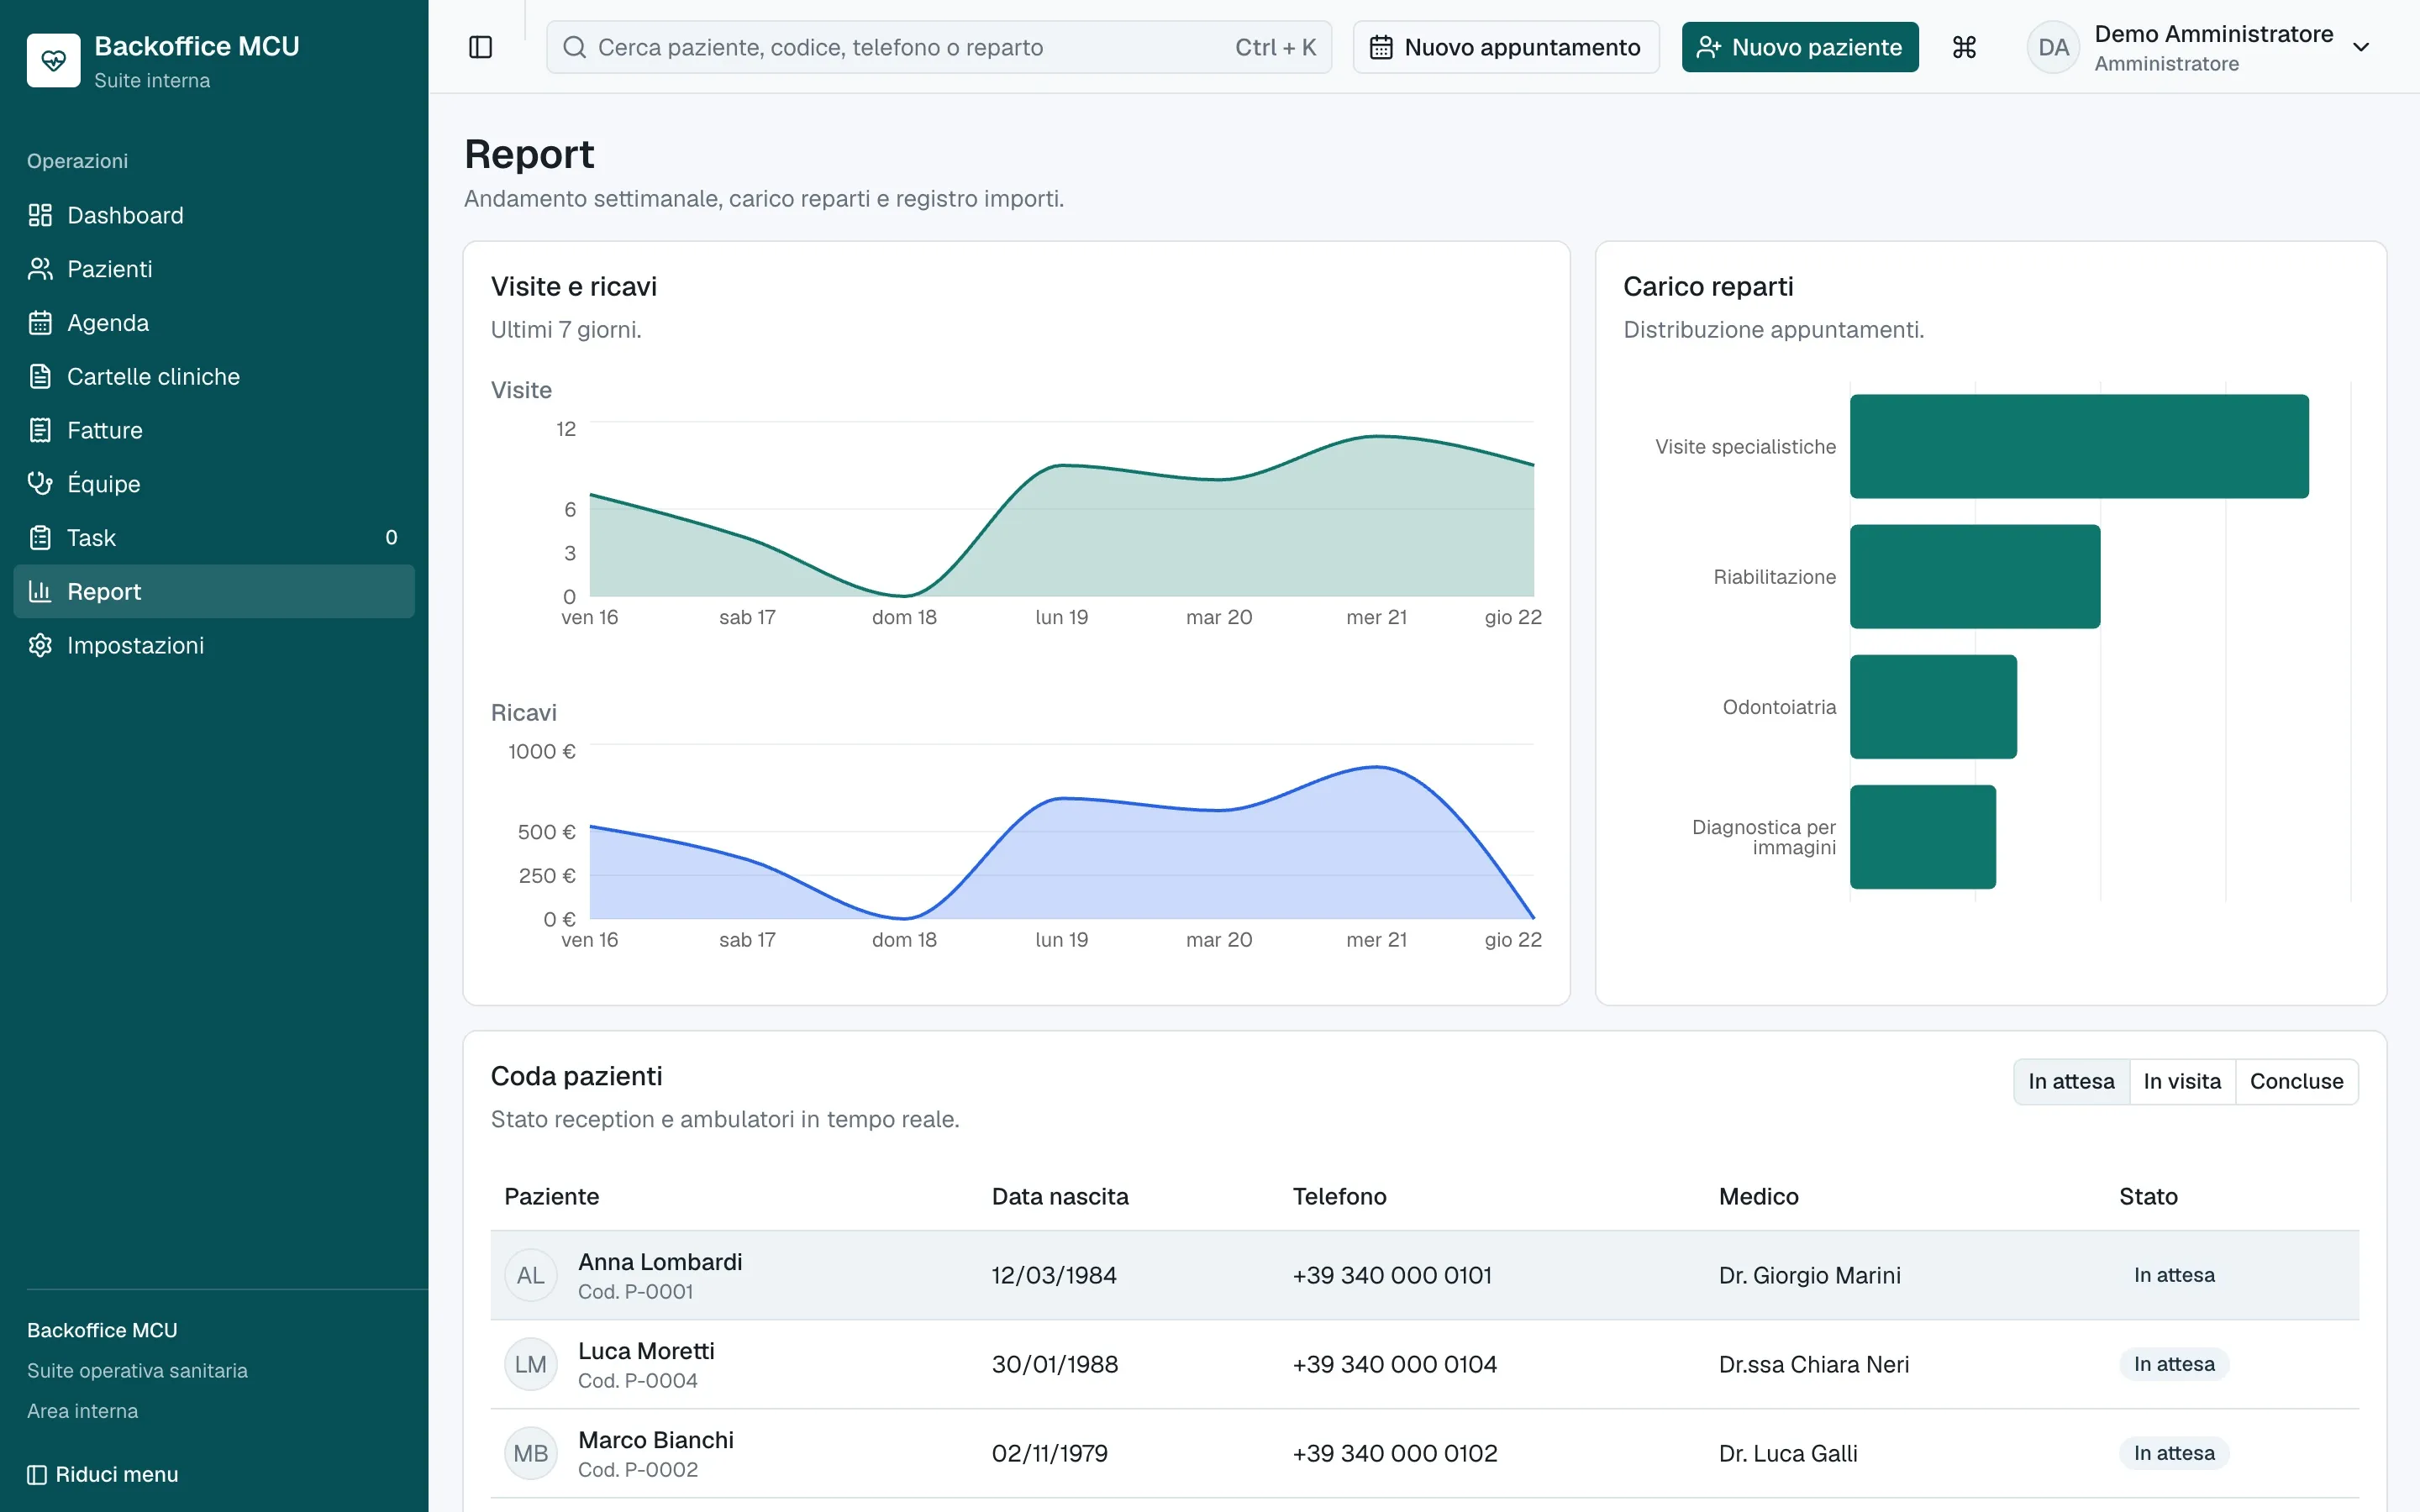Click the DA user avatar
The width and height of the screenshot is (2420, 1512).
(2052, 47)
